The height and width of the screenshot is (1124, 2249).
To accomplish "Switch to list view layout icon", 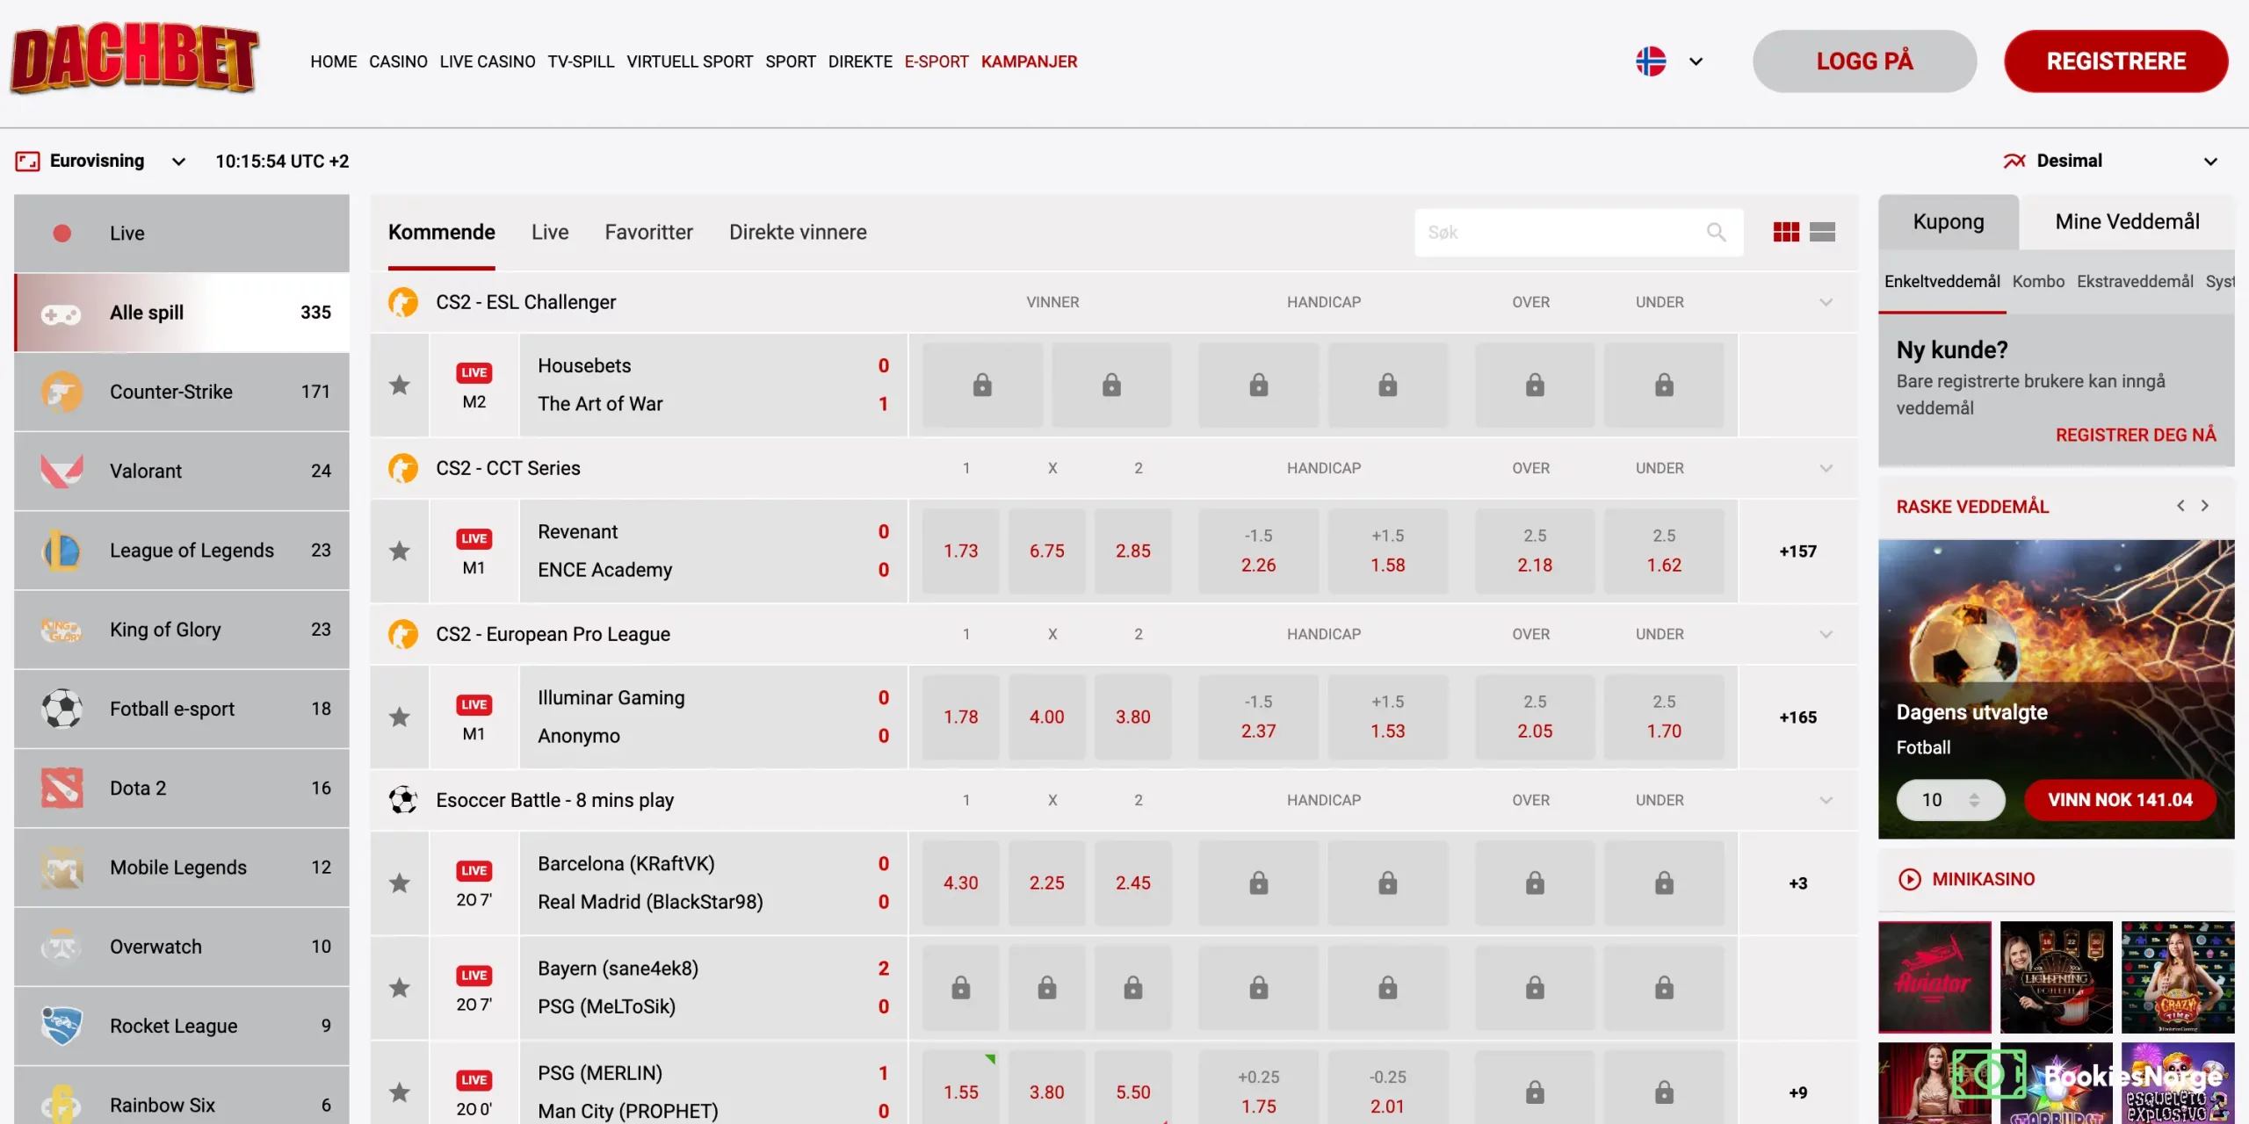I will click(x=1822, y=232).
